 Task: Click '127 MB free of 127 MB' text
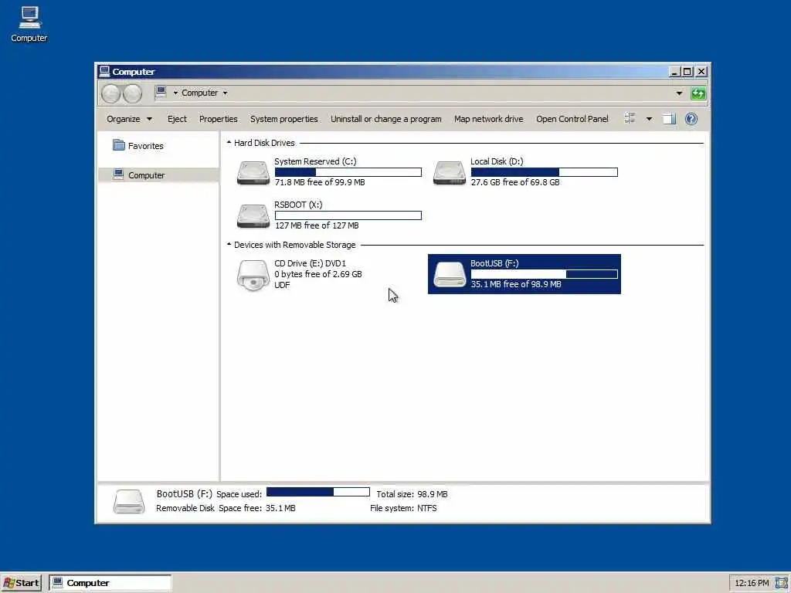pyautogui.click(x=317, y=225)
